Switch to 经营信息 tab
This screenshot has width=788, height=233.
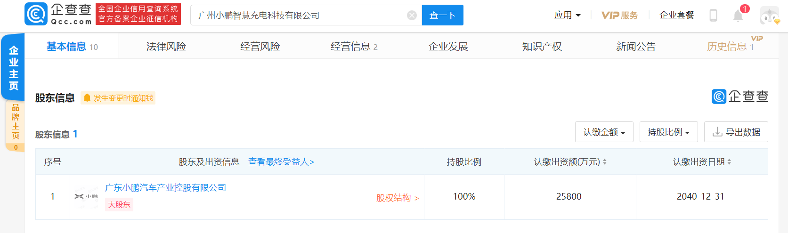[354, 47]
